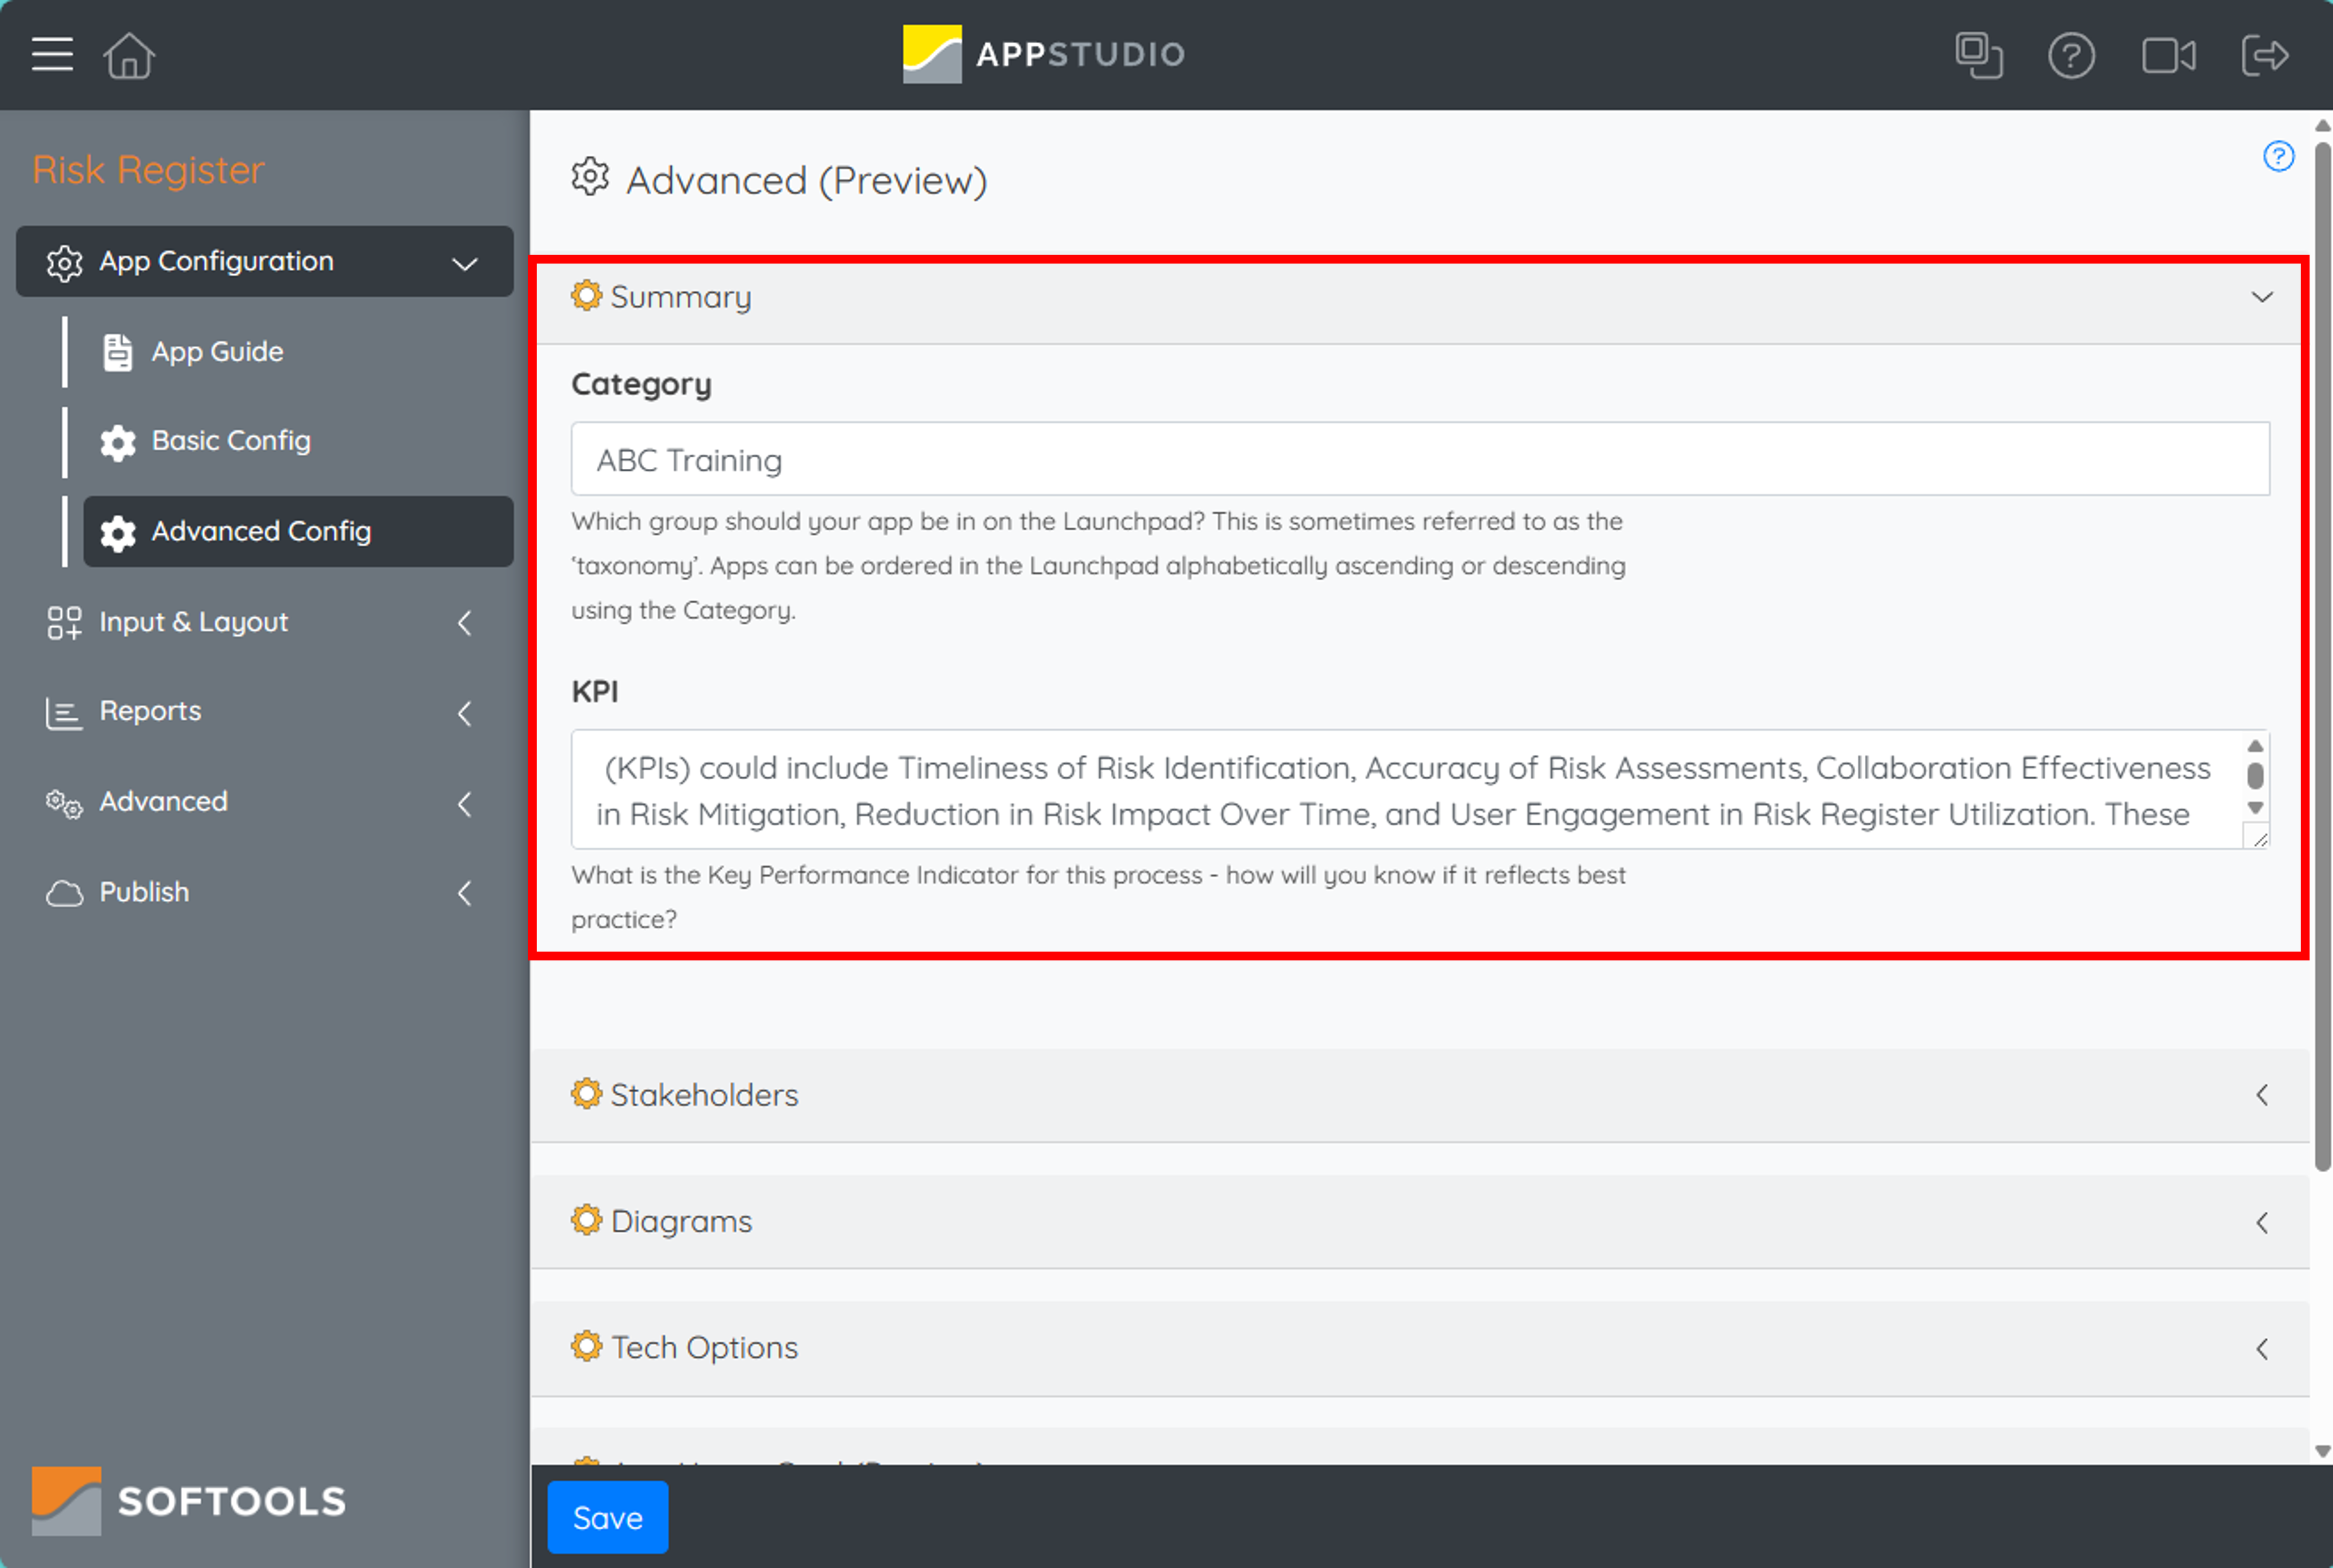Click the blue circled help icon
This screenshot has height=1568, width=2333.
[2278, 156]
